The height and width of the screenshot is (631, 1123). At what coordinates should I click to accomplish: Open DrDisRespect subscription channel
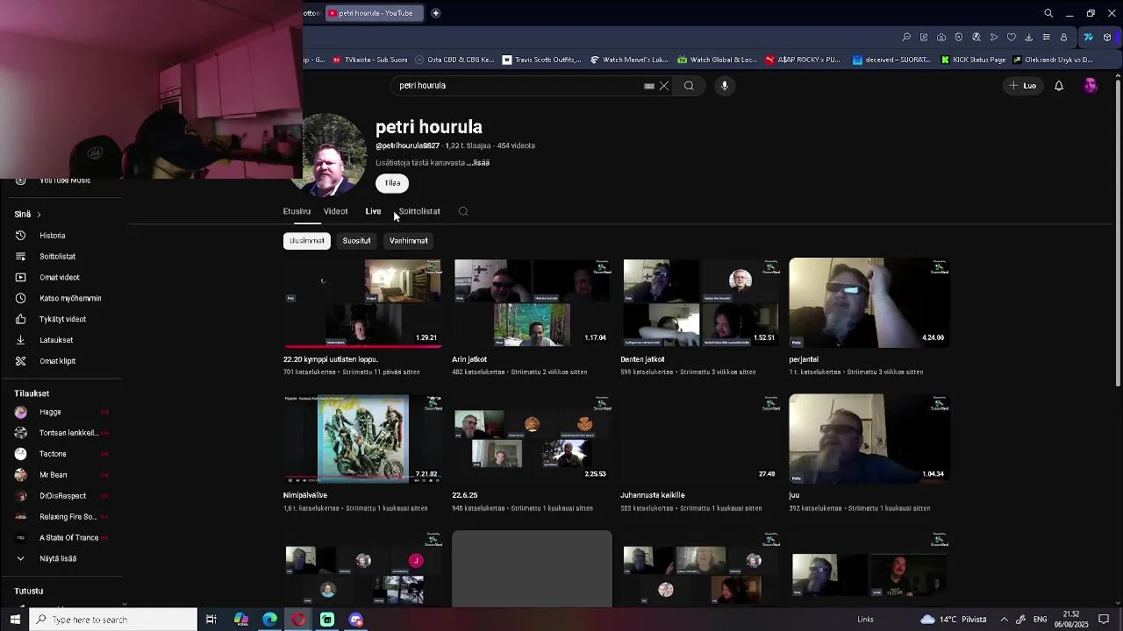point(62,496)
